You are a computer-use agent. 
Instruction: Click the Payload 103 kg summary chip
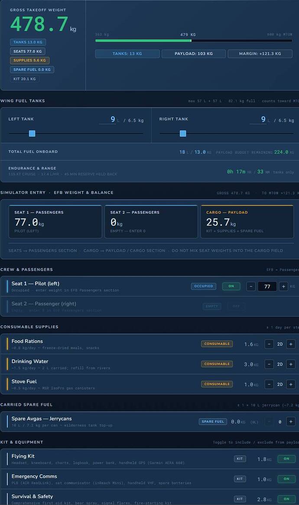point(194,54)
